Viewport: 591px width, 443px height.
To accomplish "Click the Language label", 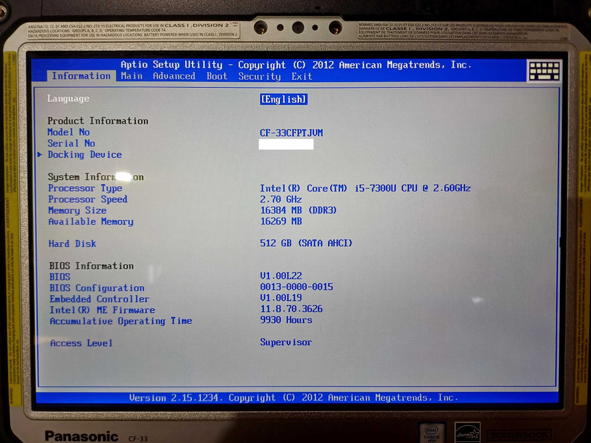I will tap(68, 99).
